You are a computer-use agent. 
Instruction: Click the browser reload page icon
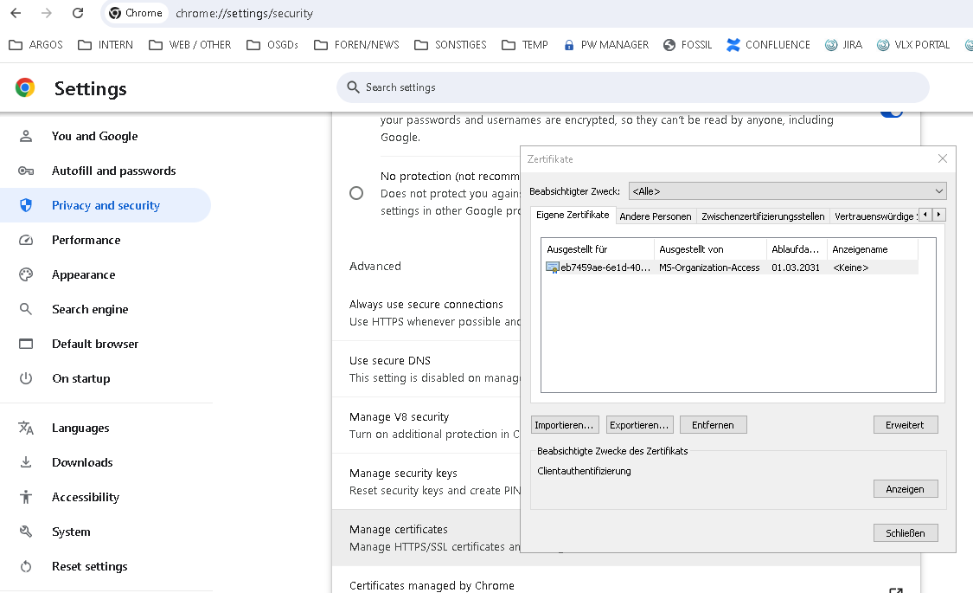tap(78, 13)
